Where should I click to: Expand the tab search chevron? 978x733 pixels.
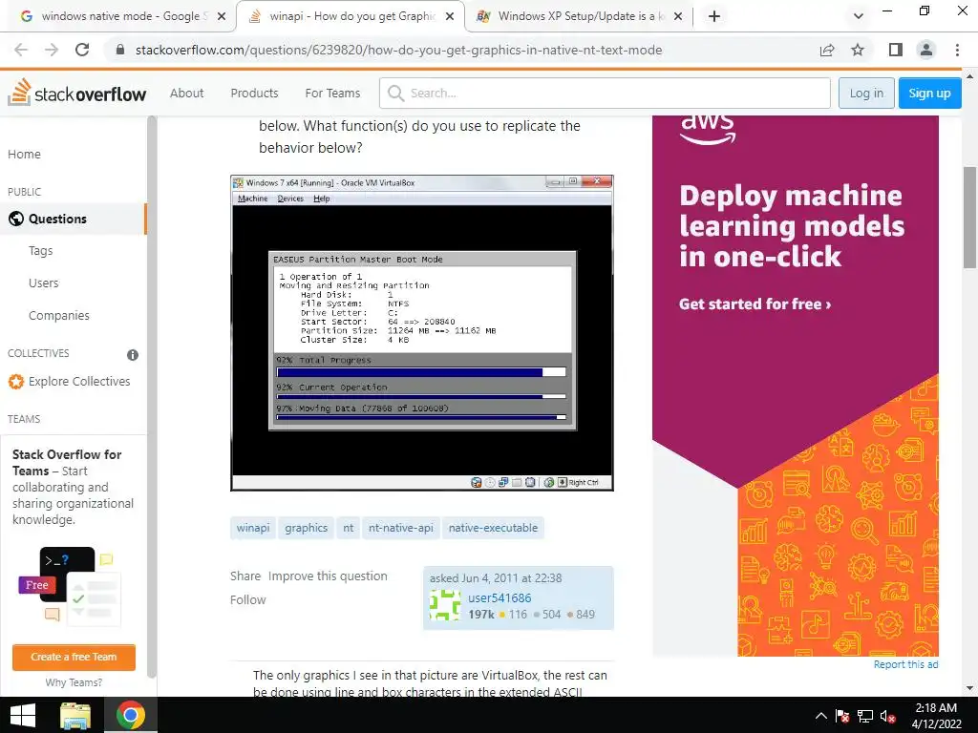(859, 16)
